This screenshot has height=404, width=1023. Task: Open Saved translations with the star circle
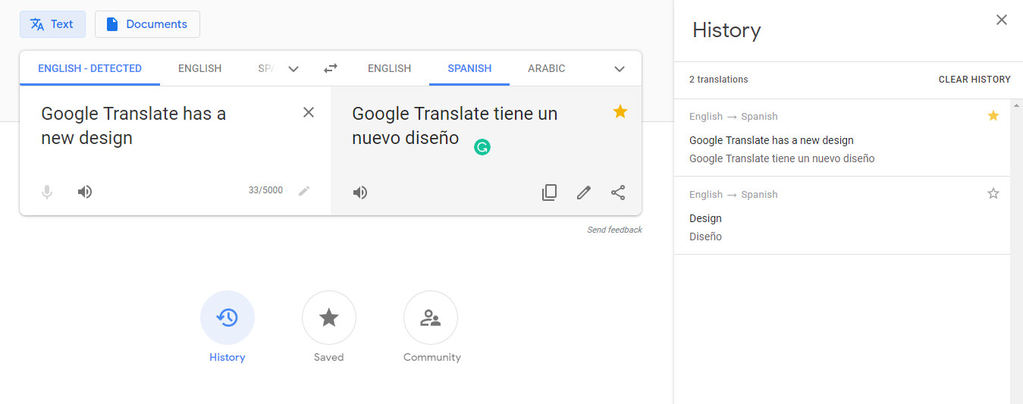[x=329, y=318]
